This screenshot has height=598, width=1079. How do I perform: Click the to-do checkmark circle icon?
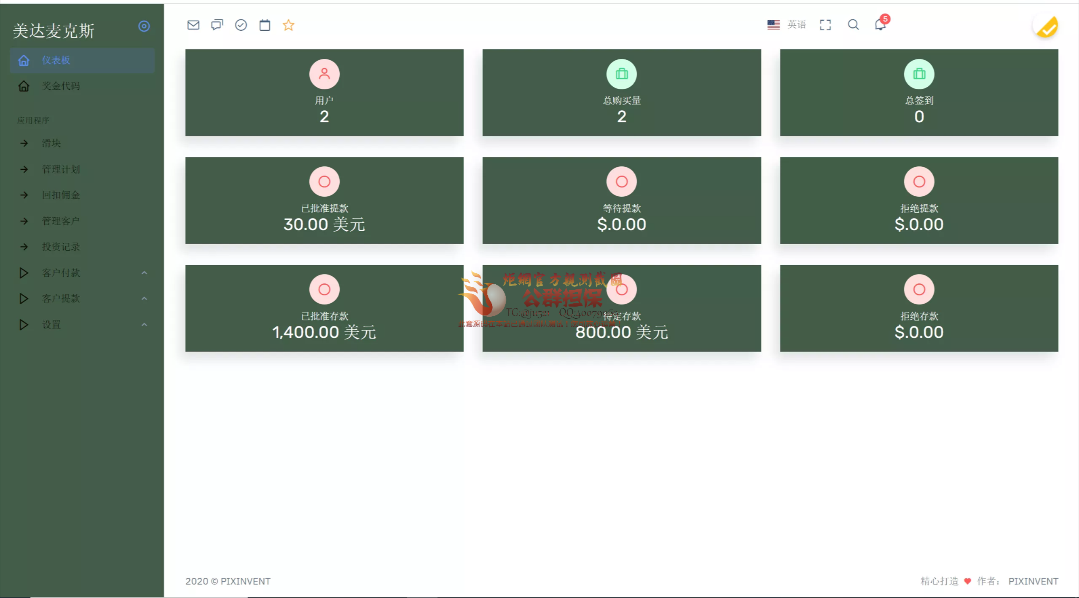241,25
